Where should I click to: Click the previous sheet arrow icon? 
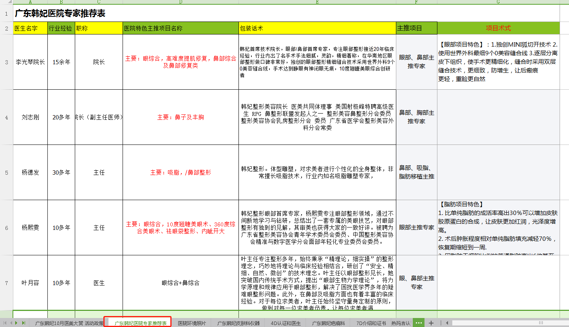tap(11, 323)
